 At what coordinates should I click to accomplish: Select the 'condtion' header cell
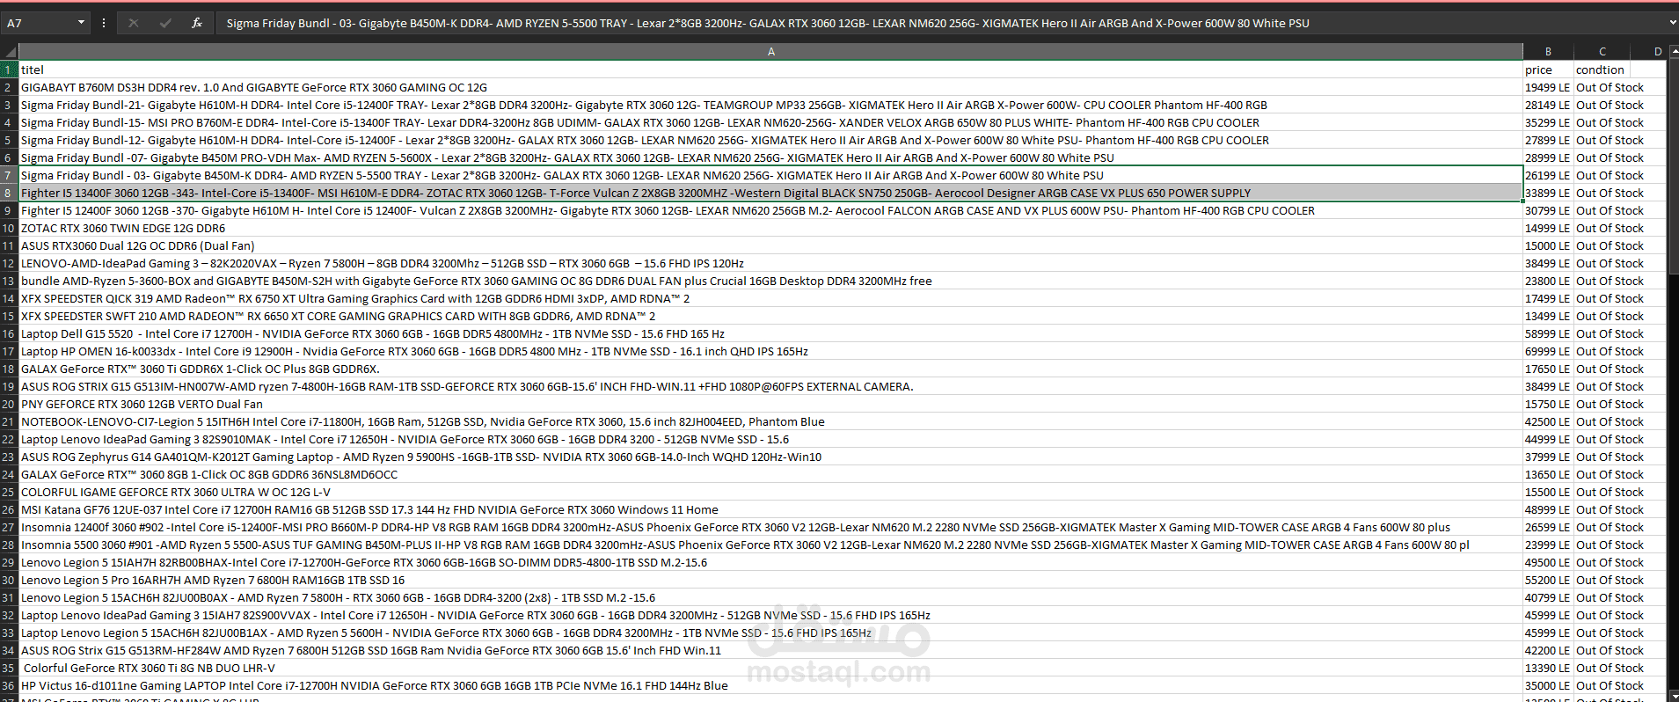[x=1602, y=69]
